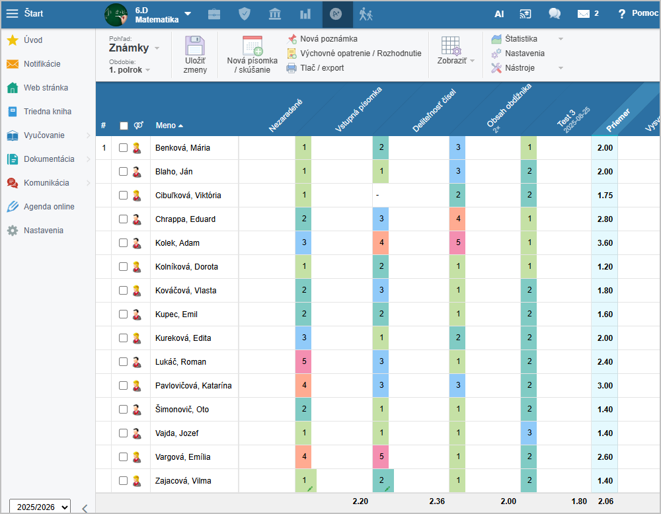
Task: Open the school year 2025/2026 dropdown
Action: tap(40, 507)
